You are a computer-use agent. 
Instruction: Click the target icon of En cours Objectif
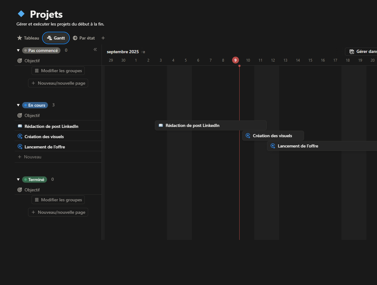coord(20,115)
